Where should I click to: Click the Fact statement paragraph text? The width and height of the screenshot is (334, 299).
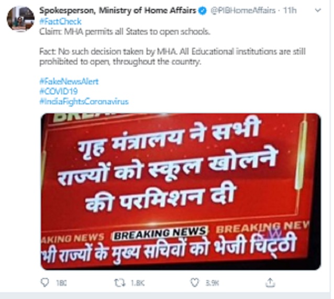(x=173, y=57)
